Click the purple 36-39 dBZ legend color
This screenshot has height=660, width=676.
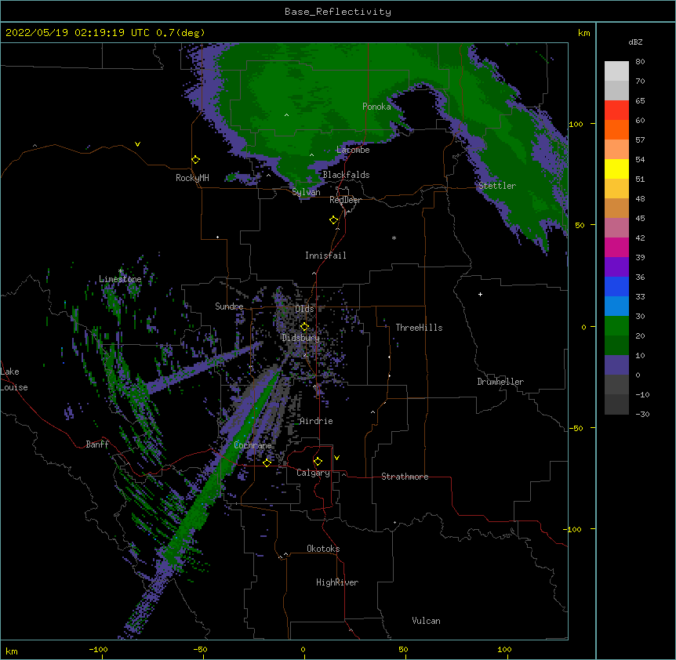[x=616, y=267]
